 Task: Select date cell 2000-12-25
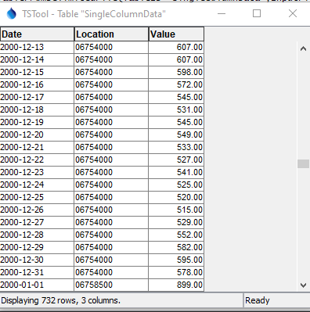[x=37, y=197]
